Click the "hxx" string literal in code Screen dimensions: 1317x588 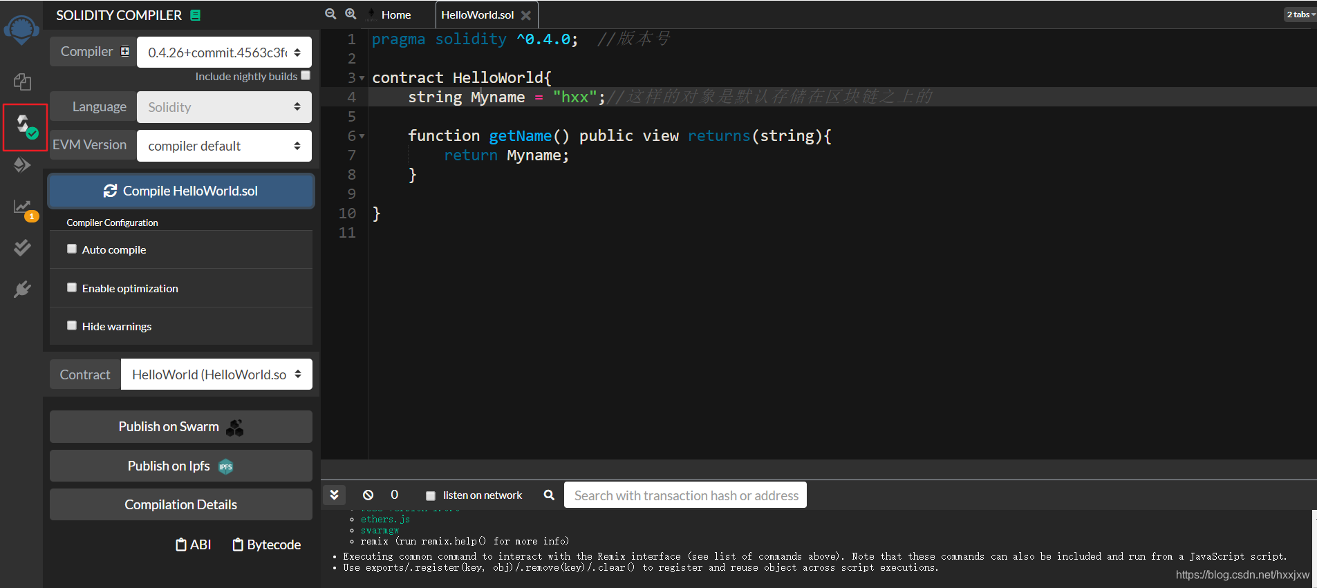pos(575,97)
